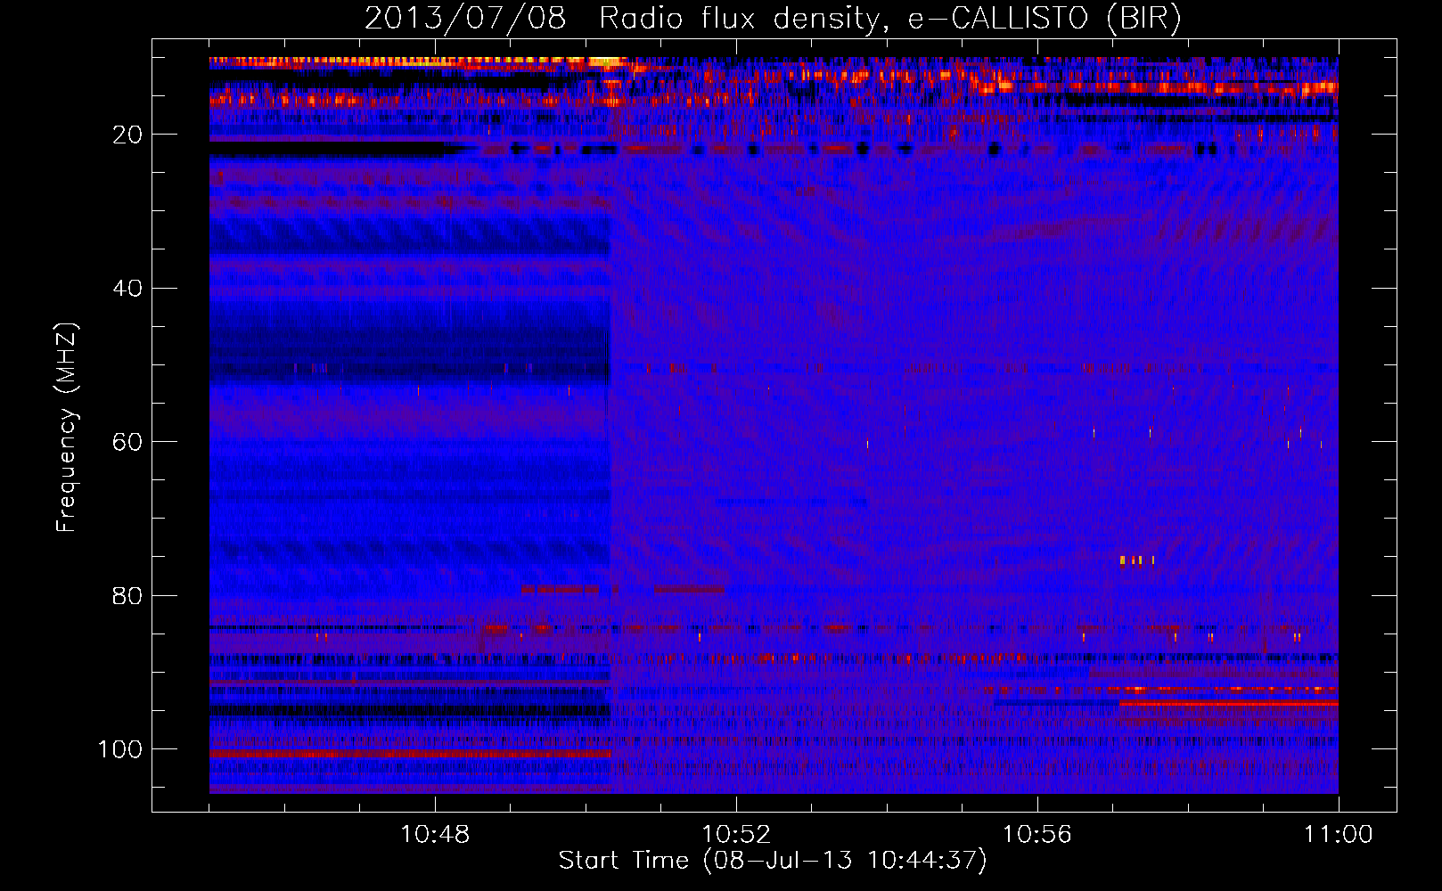Click the 20 frequency tick label
The width and height of the screenshot is (1442, 891).
[127, 135]
